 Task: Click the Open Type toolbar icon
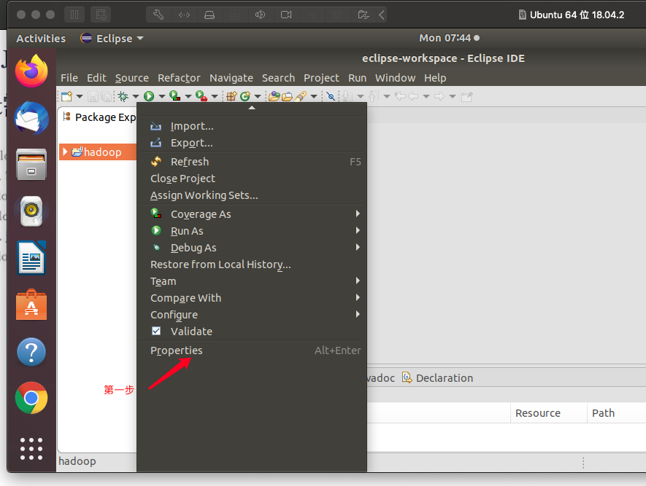(274, 97)
